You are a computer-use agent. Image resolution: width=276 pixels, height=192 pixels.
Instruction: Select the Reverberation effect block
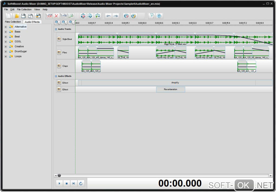[170, 89]
